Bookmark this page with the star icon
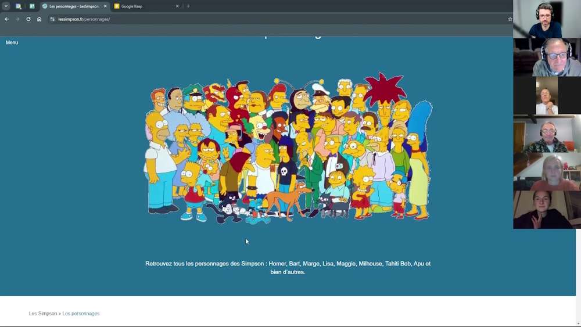Screen dimensions: 581x327 pos(510,19)
